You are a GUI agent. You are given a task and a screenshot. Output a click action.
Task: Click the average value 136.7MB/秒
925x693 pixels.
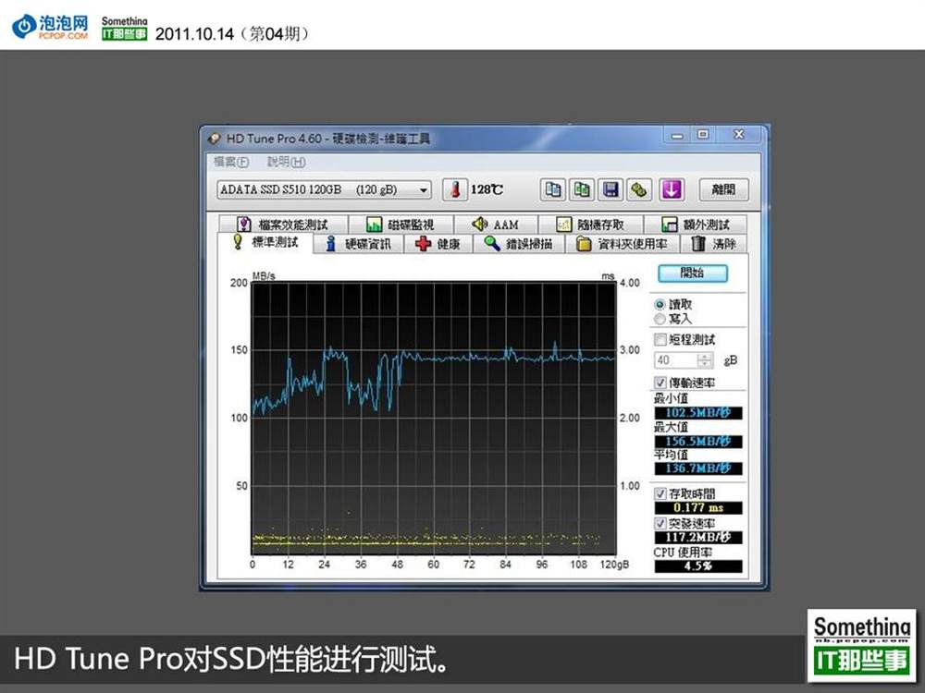(x=697, y=468)
